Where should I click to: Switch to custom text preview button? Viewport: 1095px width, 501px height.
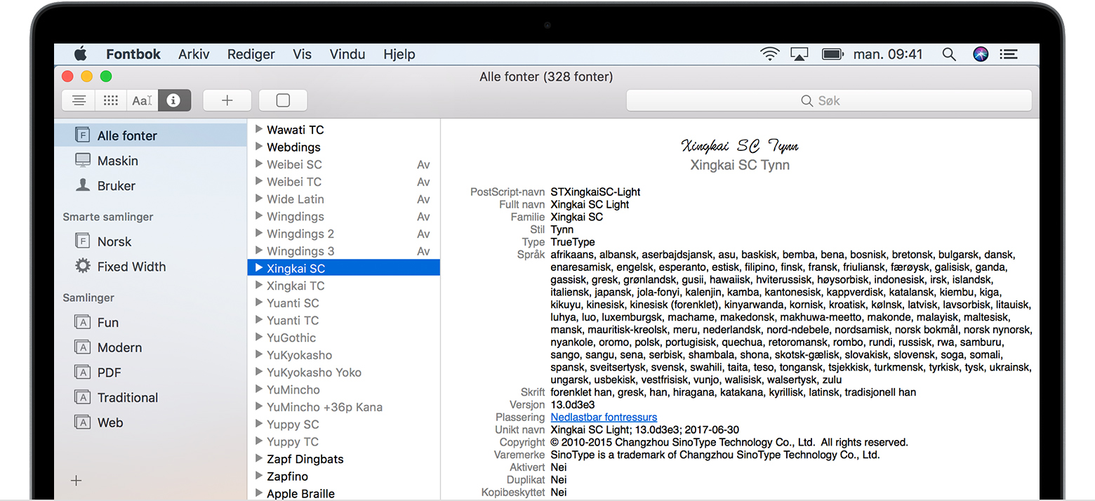142,100
